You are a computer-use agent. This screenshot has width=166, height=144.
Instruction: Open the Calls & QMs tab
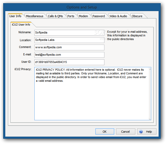[55, 16]
